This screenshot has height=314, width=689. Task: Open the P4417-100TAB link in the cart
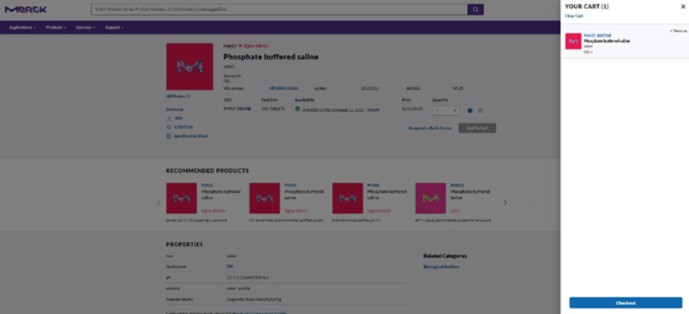click(x=597, y=35)
